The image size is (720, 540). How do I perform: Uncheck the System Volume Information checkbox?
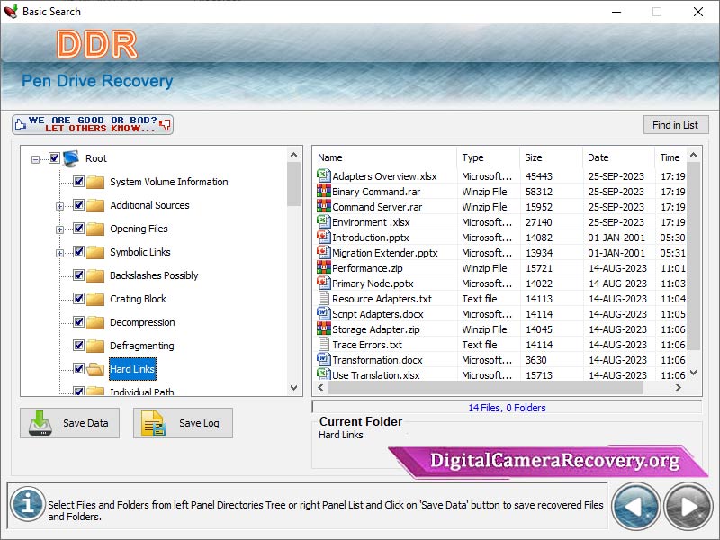click(78, 182)
